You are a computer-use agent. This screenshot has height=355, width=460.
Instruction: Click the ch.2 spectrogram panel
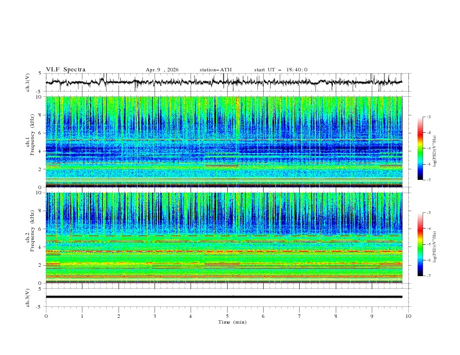(x=224, y=238)
